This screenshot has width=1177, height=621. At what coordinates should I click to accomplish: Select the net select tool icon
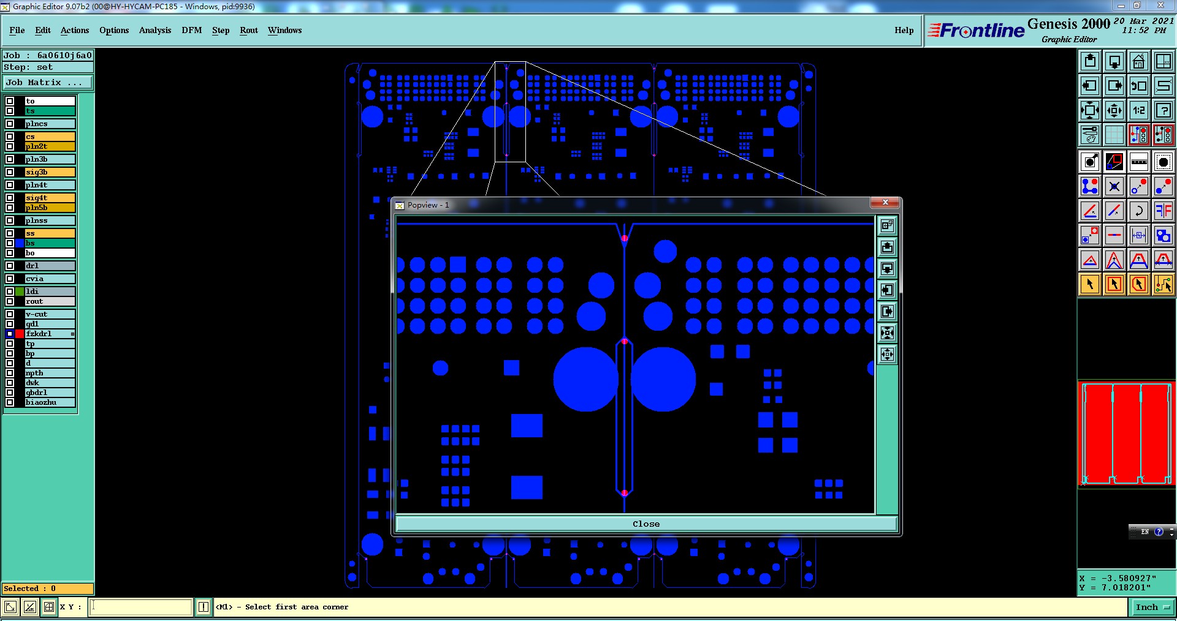click(x=1164, y=284)
